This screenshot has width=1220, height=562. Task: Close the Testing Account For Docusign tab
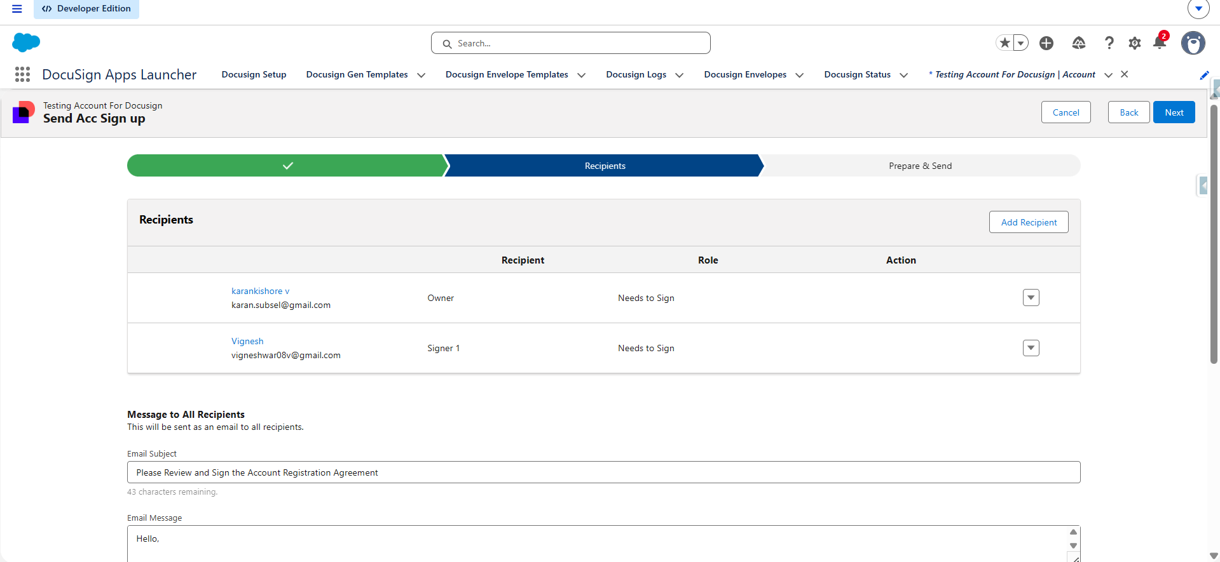pos(1125,74)
